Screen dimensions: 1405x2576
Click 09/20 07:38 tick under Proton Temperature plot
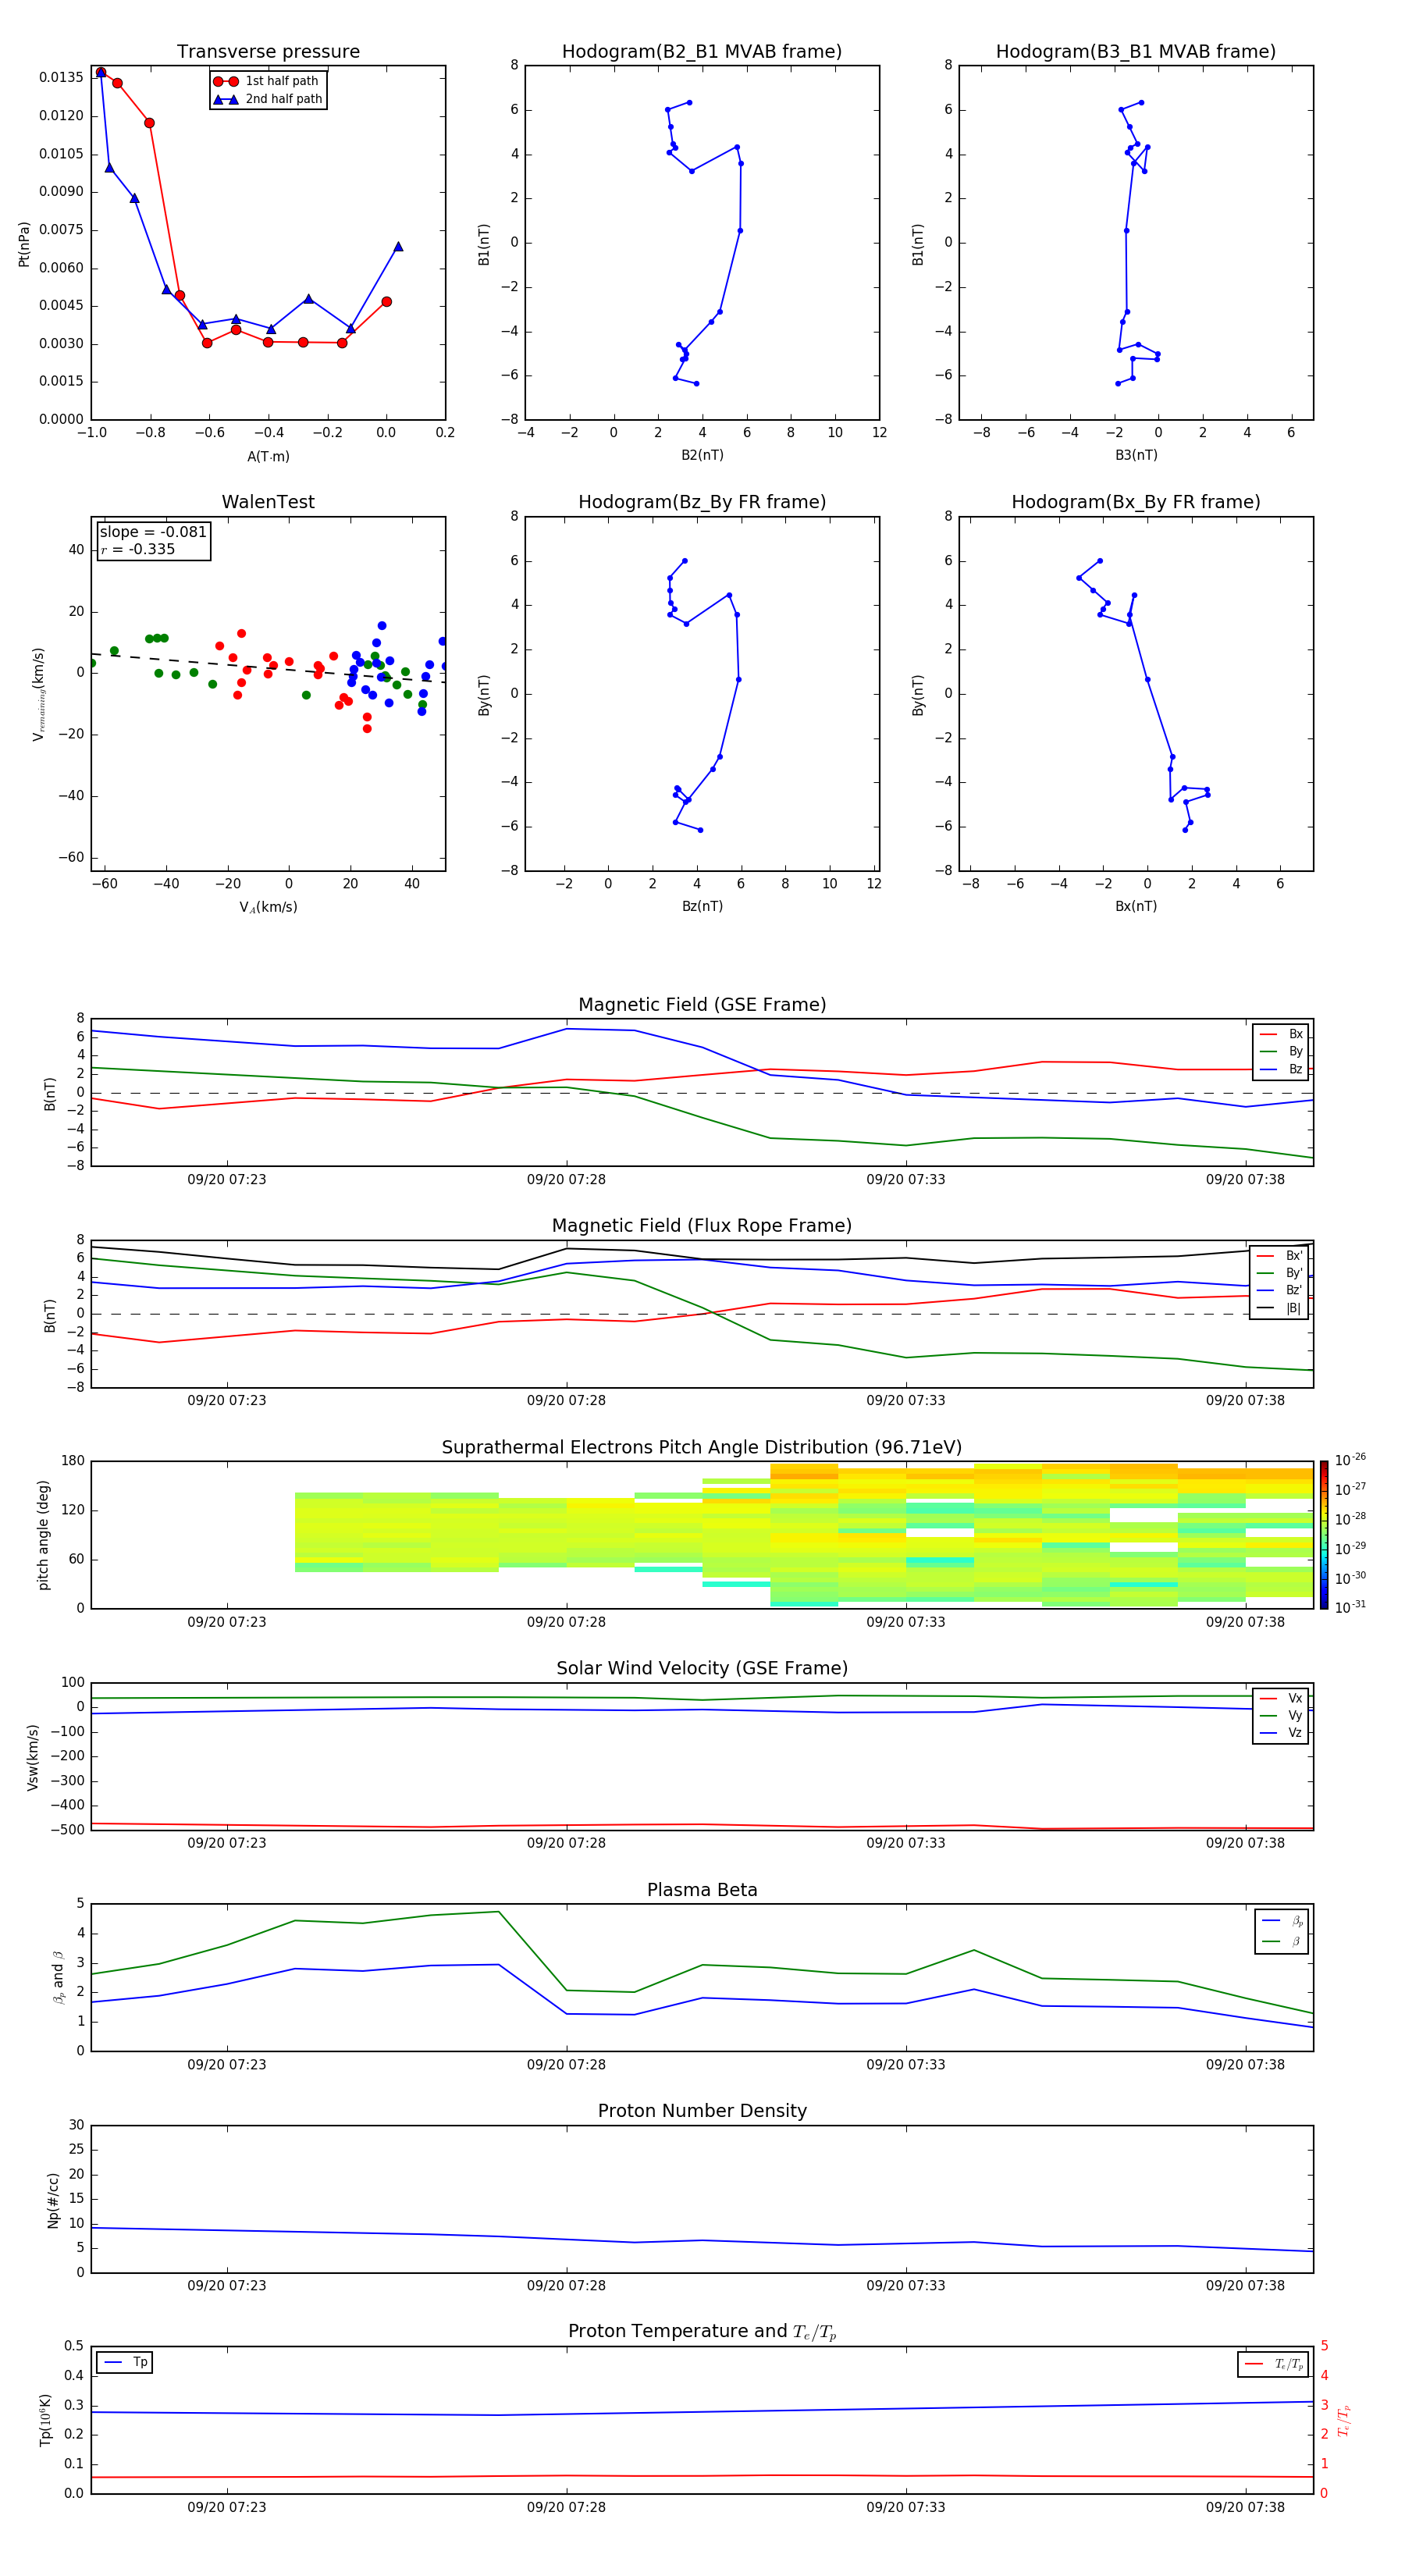pyautogui.click(x=1245, y=2508)
